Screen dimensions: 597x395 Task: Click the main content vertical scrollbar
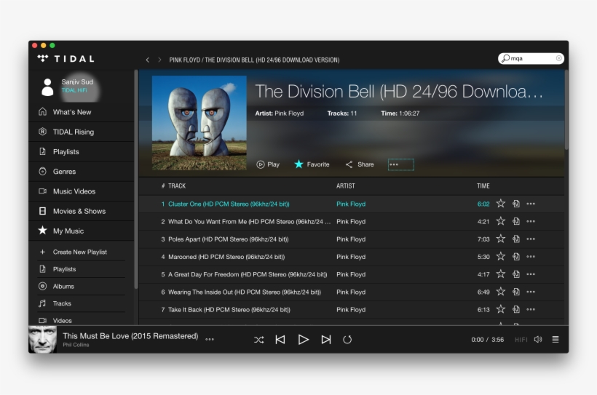[x=566, y=110]
